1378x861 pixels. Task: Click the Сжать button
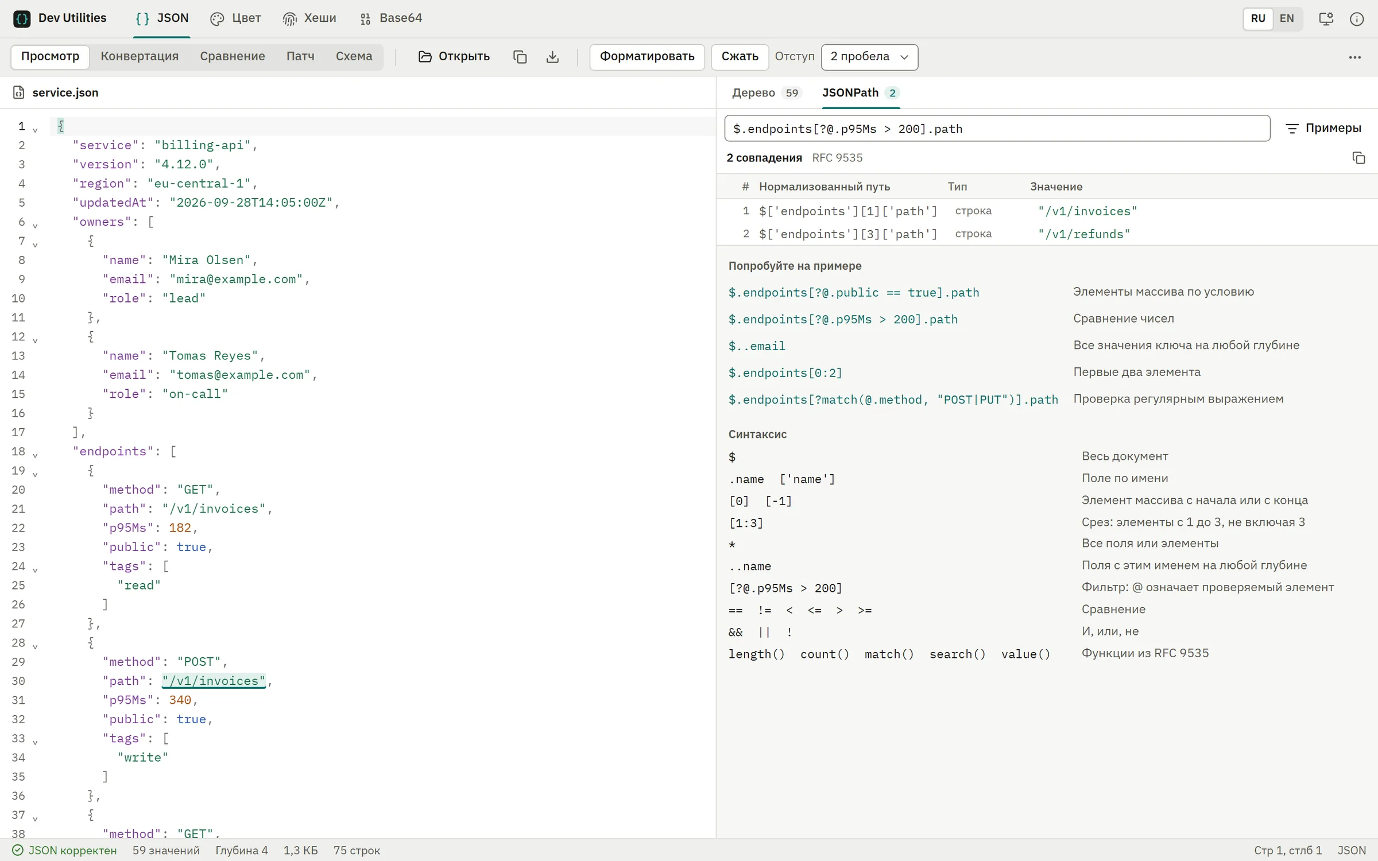point(740,57)
